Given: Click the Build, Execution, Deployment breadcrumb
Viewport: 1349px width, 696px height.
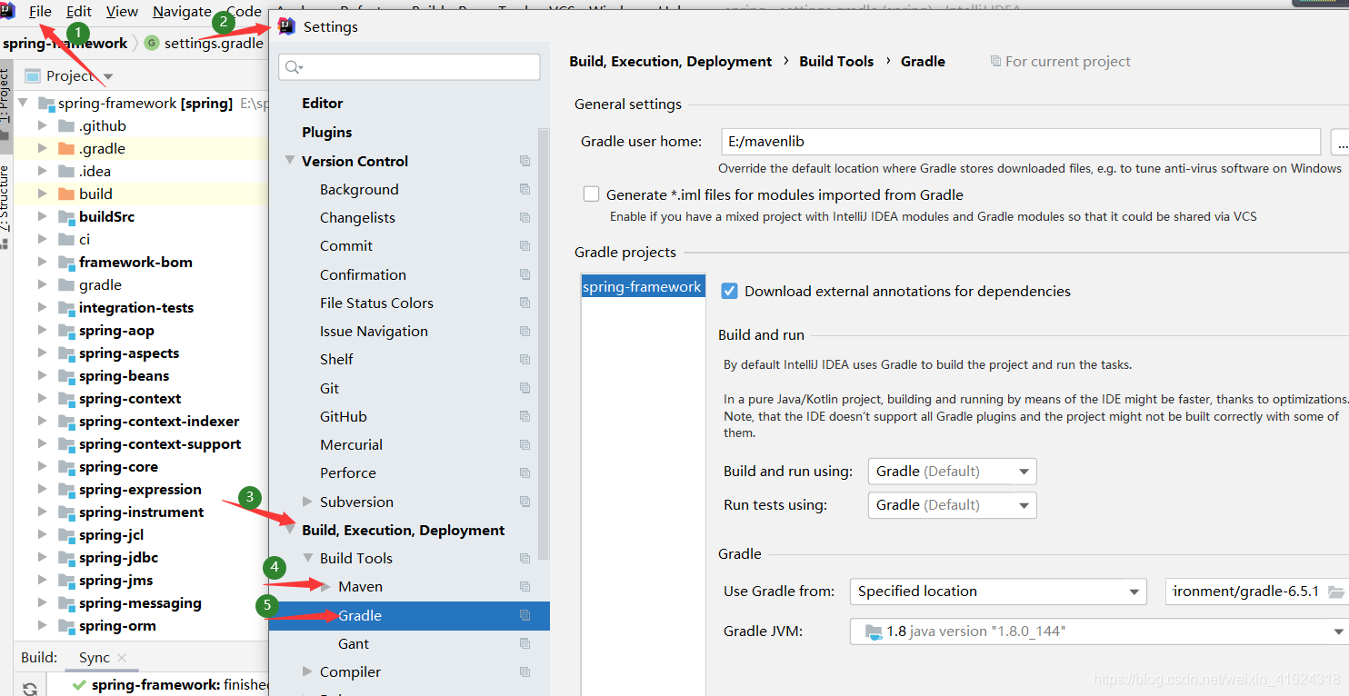Looking at the screenshot, I should pos(671,62).
